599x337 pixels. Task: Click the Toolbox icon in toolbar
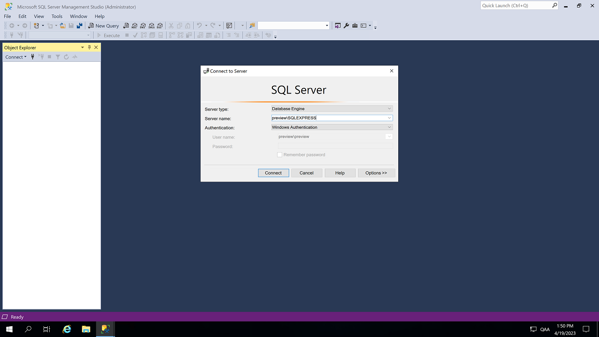point(355,26)
